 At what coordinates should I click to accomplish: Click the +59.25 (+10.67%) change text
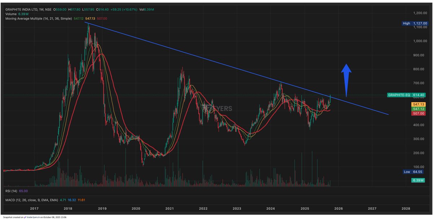click(x=124, y=9)
